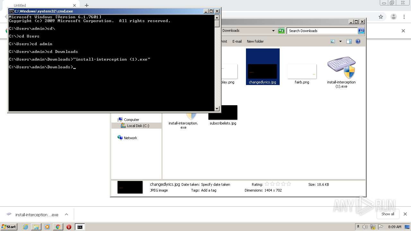Click the Action Center flag icon
Screen dimensions: 411x231
pos(380,227)
